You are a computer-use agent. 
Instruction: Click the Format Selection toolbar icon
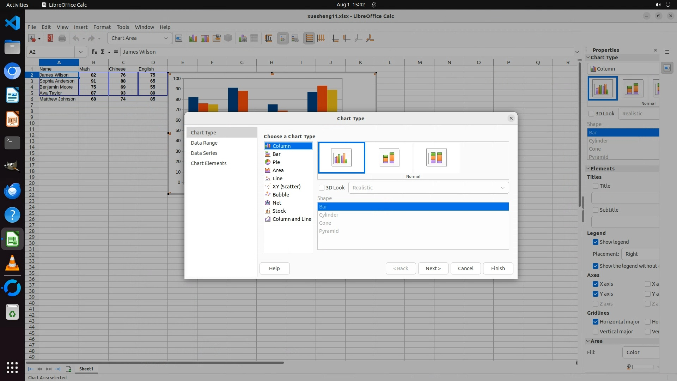click(179, 38)
